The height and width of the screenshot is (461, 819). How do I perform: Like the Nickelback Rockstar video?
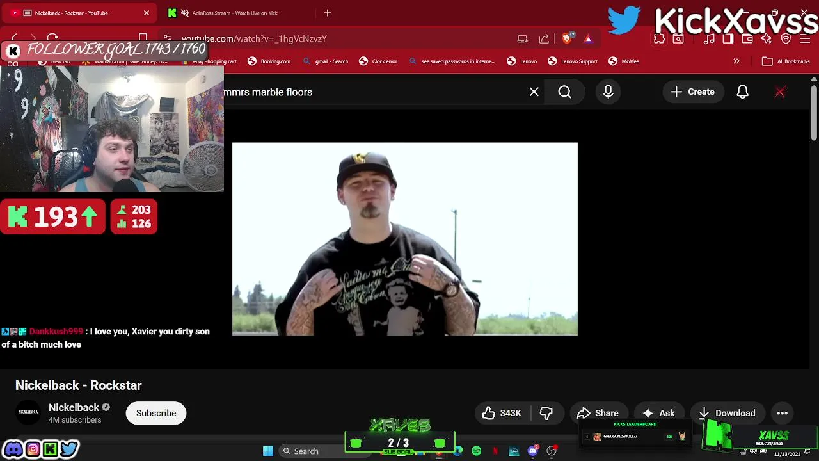point(502,413)
